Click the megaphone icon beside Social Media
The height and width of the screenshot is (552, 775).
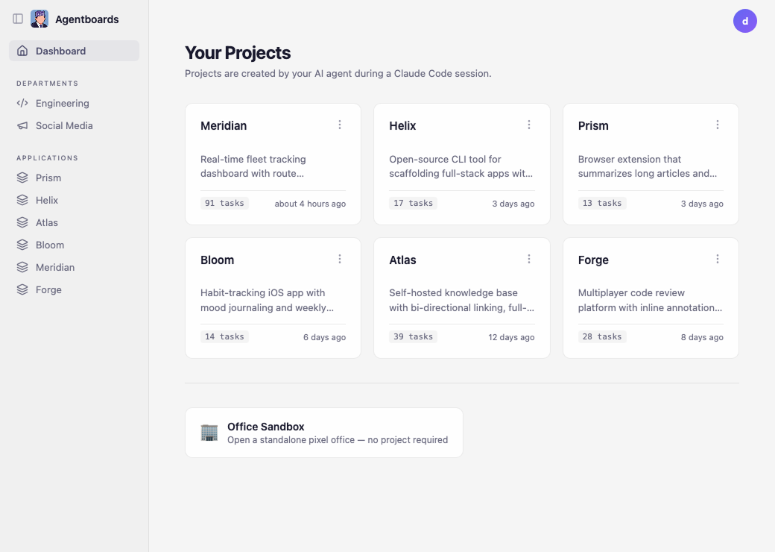tap(23, 125)
